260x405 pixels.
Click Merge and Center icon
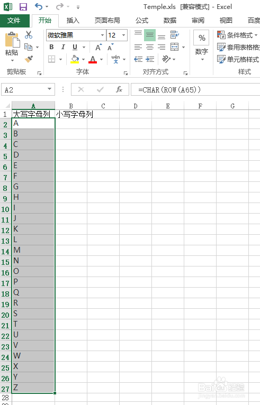point(175,47)
